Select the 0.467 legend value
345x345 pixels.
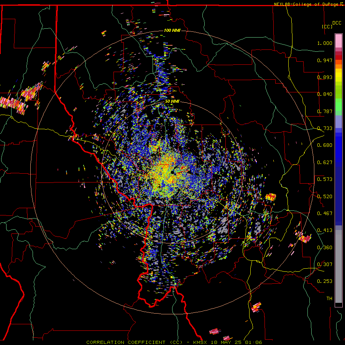point(325,214)
